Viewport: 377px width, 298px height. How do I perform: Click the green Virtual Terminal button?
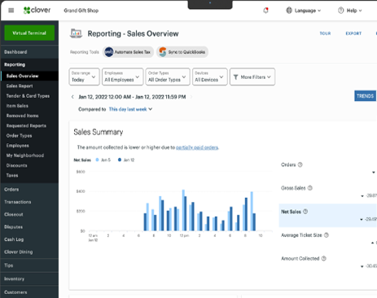click(29, 33)
